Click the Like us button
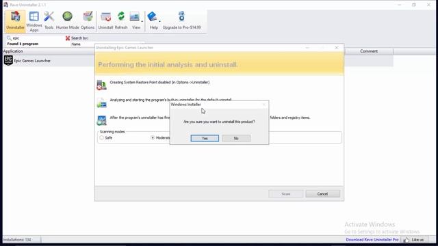 414,240
